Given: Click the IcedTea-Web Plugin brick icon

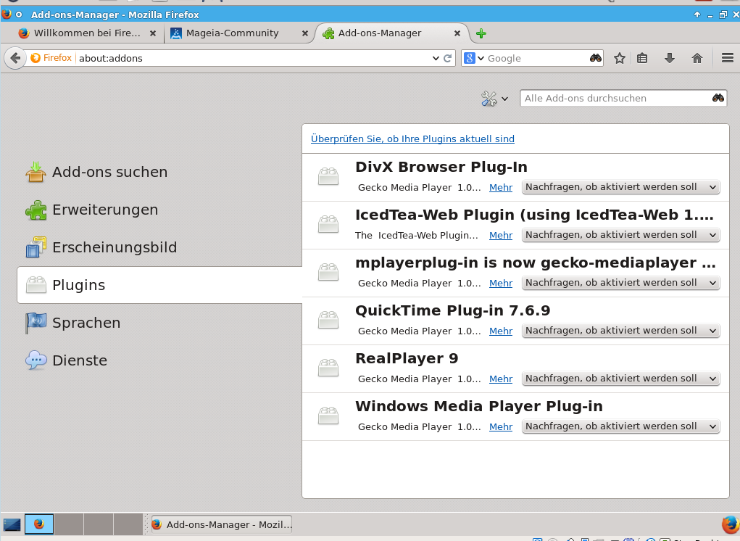Looking at the screenshot, I should (x=328, y=224).
